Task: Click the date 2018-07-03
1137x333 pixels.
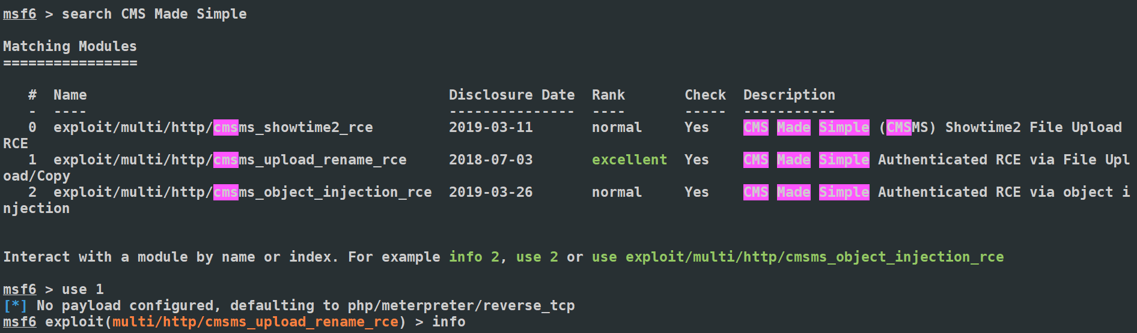Action: point(490,160)
